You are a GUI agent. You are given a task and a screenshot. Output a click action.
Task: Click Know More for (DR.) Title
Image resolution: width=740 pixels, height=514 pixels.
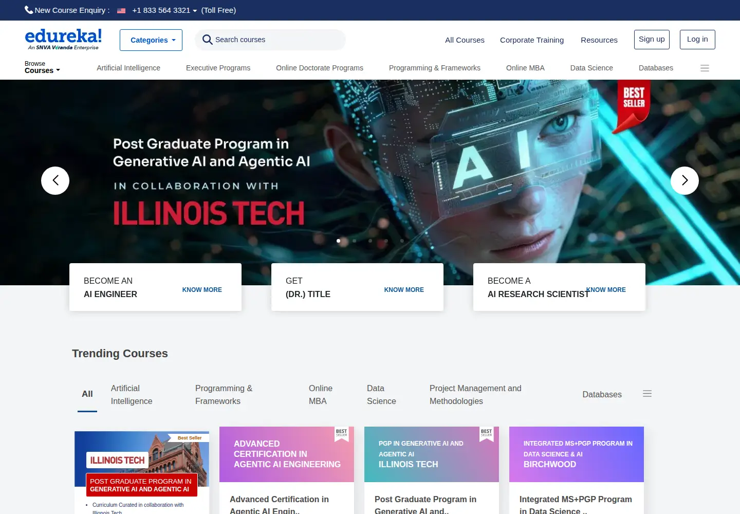(404, 290)
